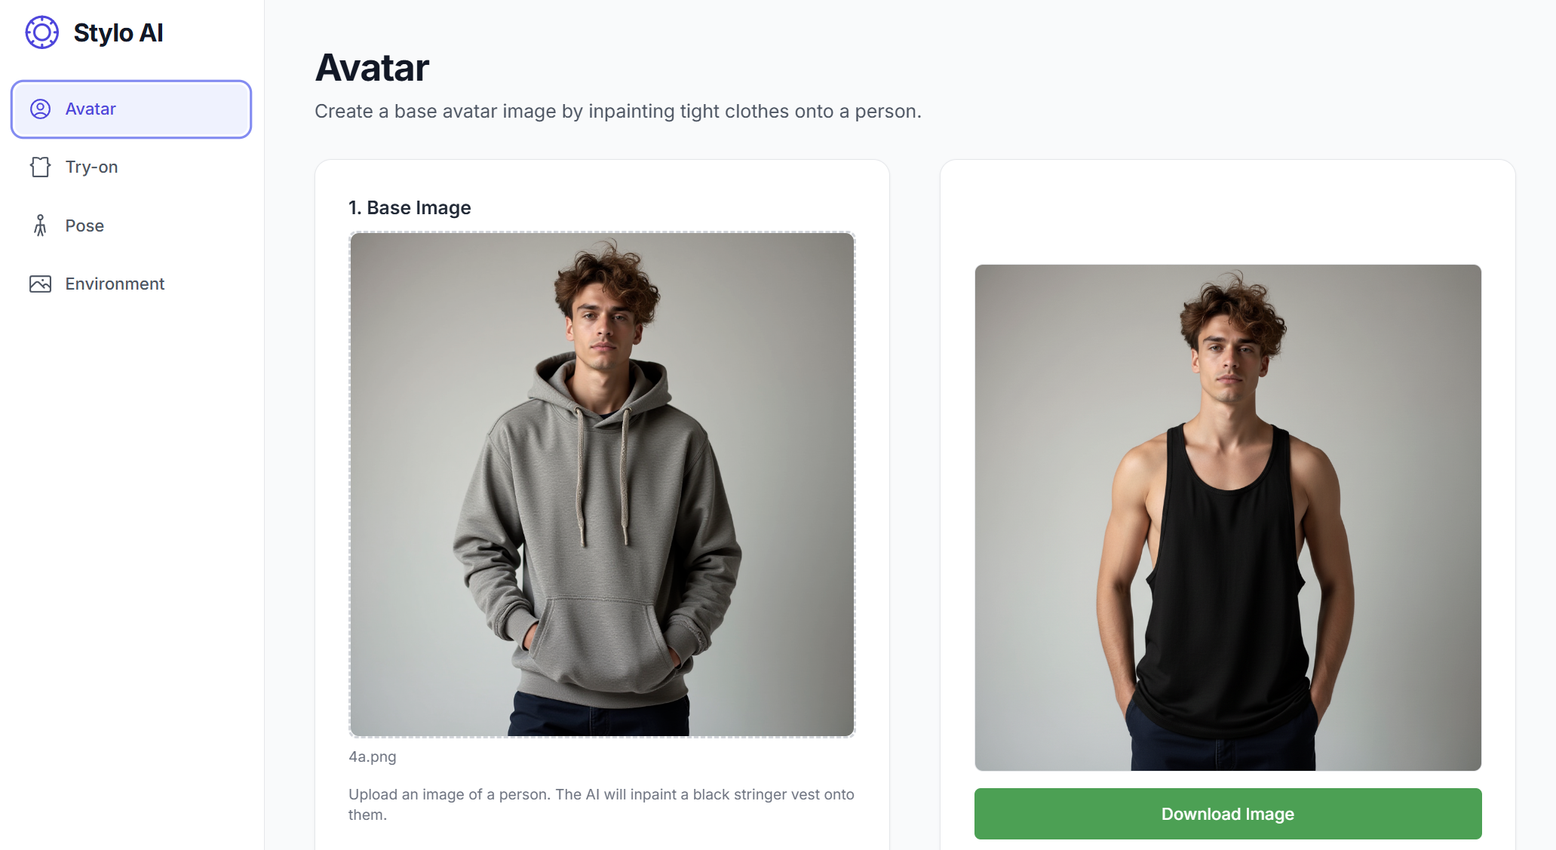
Task: Click the Avatar page heading
Action: point(373,68)
